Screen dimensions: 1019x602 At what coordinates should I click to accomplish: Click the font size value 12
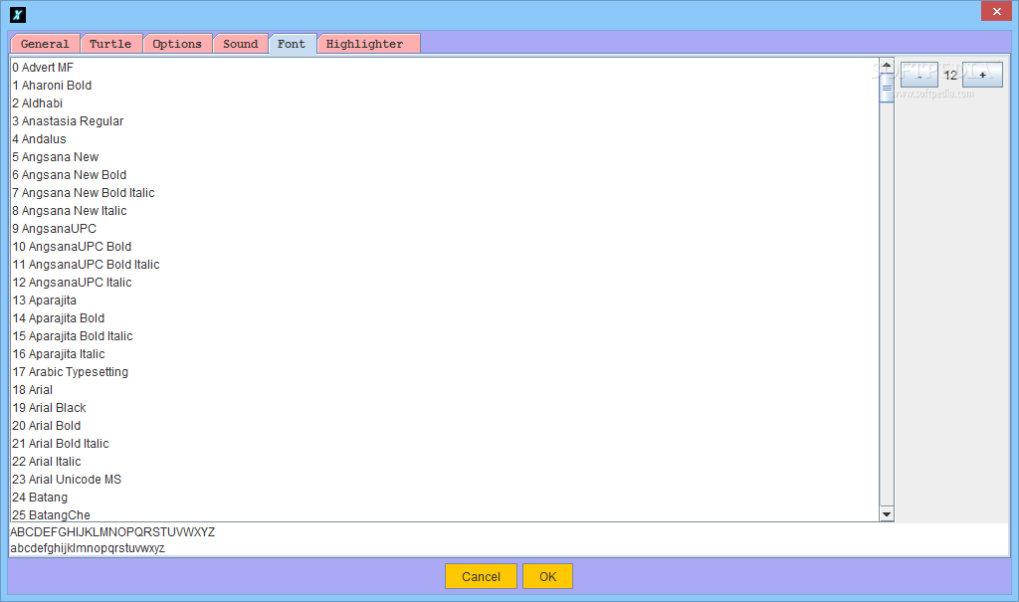pos(950,75)
